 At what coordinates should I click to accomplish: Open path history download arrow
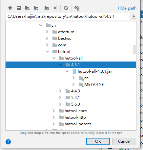point(134,16)
